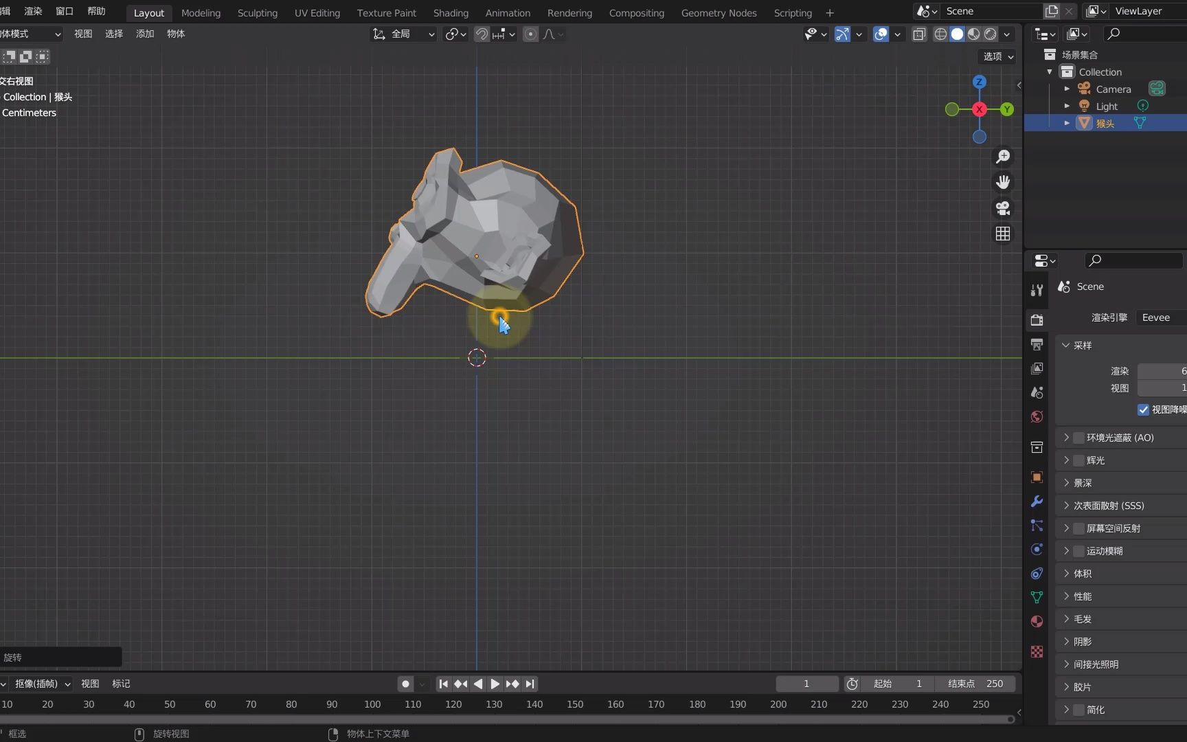Open the 添加 menu in the viewport

tap(144, 34)
